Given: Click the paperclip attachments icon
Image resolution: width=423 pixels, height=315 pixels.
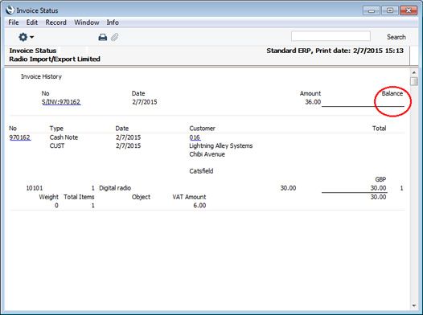Looking at the screenshot, I should coord(115,37).
